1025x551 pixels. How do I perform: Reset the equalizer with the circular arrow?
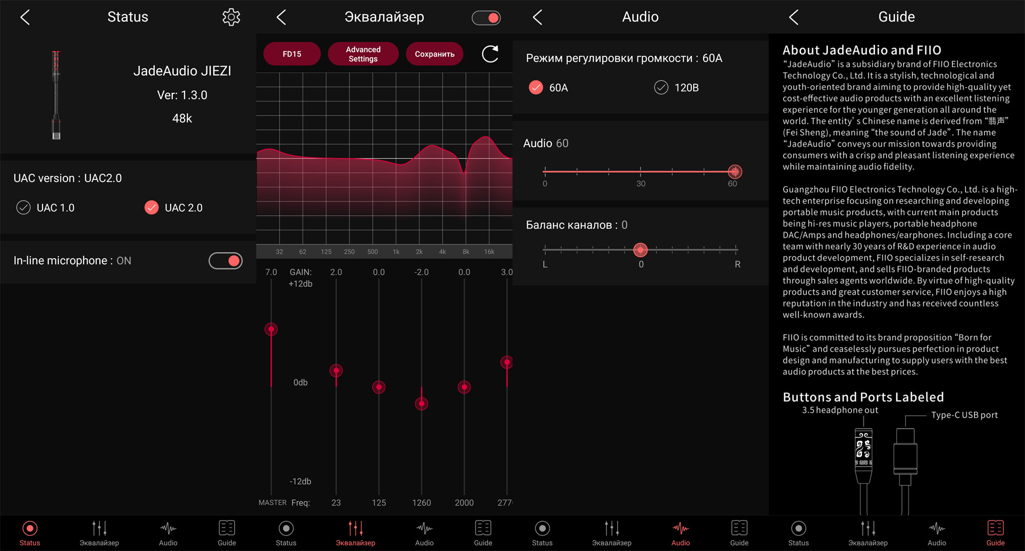coord(490,54)
